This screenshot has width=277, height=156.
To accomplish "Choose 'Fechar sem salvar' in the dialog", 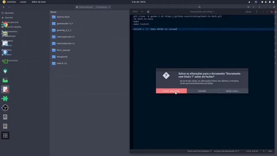I will tap(171, 91).
